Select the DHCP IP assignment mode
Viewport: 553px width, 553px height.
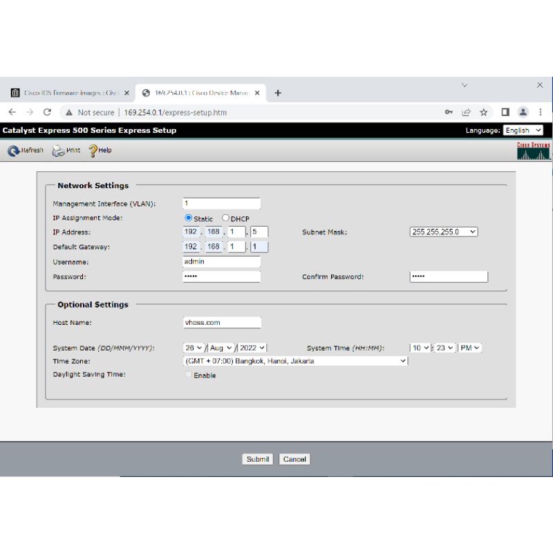[225, 218]
